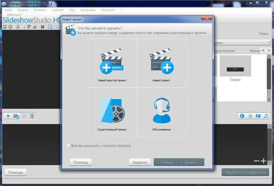Viewport: 274px width, 186px height.
Task: Click the blue info circle icon
Action: pos(242,116)
